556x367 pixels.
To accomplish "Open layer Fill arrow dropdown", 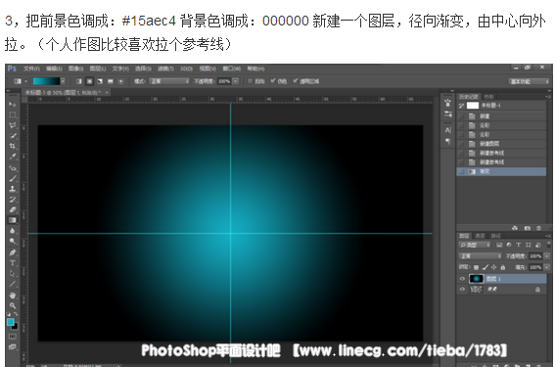I will click(547, 267).
